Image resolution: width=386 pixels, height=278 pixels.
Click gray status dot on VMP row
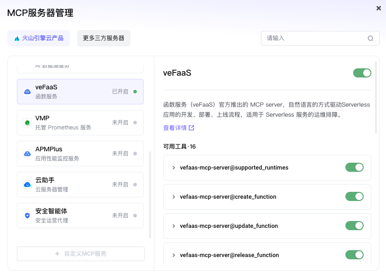[x=135, y=123]
